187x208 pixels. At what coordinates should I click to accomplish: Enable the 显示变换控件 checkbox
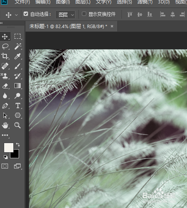84,14
